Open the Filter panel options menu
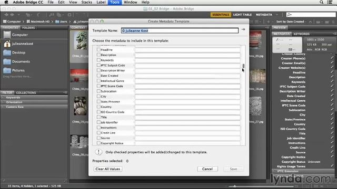Screen dimensions: 337x189 click(x=65, y=92)
